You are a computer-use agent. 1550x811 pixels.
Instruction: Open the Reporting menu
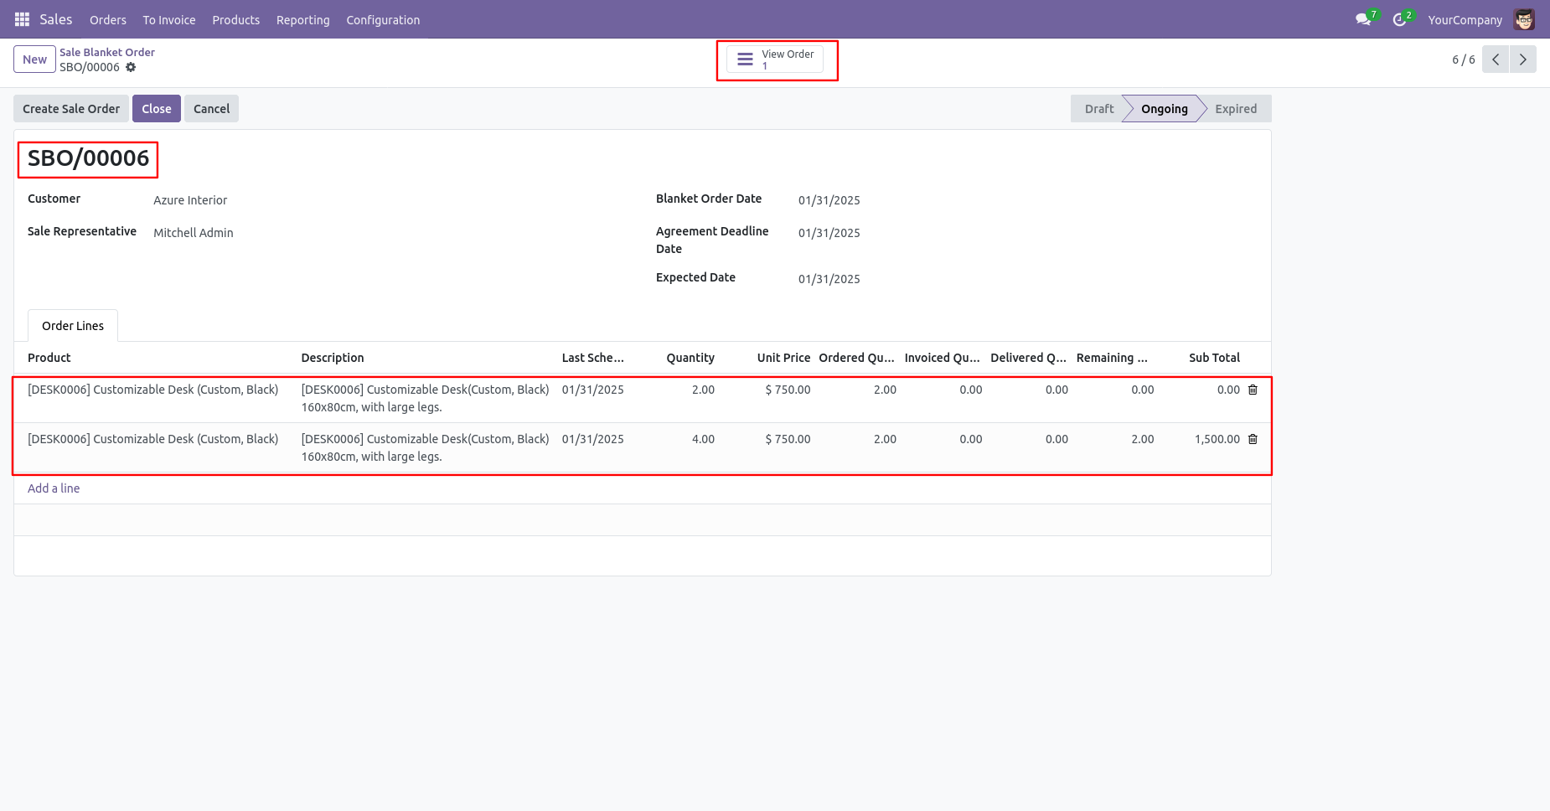303,19
